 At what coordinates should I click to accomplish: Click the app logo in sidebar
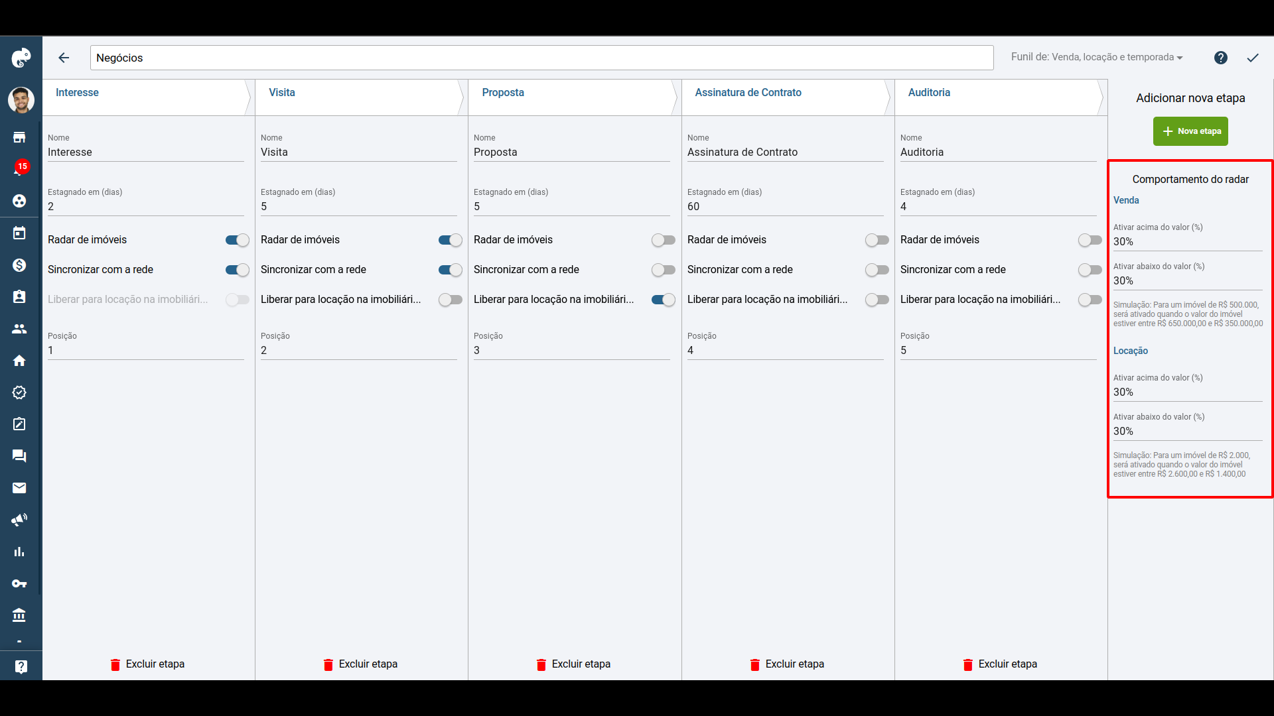(21, 58)
